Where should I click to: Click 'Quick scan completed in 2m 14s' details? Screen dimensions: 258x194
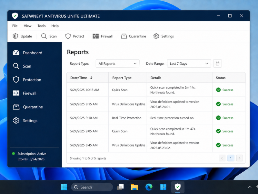click(173, 90)
